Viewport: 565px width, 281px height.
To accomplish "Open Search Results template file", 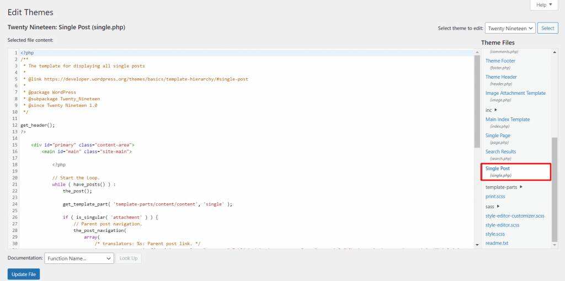I will click(x=500, y=152).
